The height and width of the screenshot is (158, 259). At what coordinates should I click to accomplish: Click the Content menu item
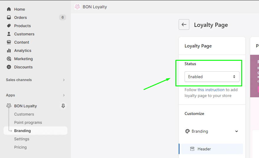(x=22, y=42)
